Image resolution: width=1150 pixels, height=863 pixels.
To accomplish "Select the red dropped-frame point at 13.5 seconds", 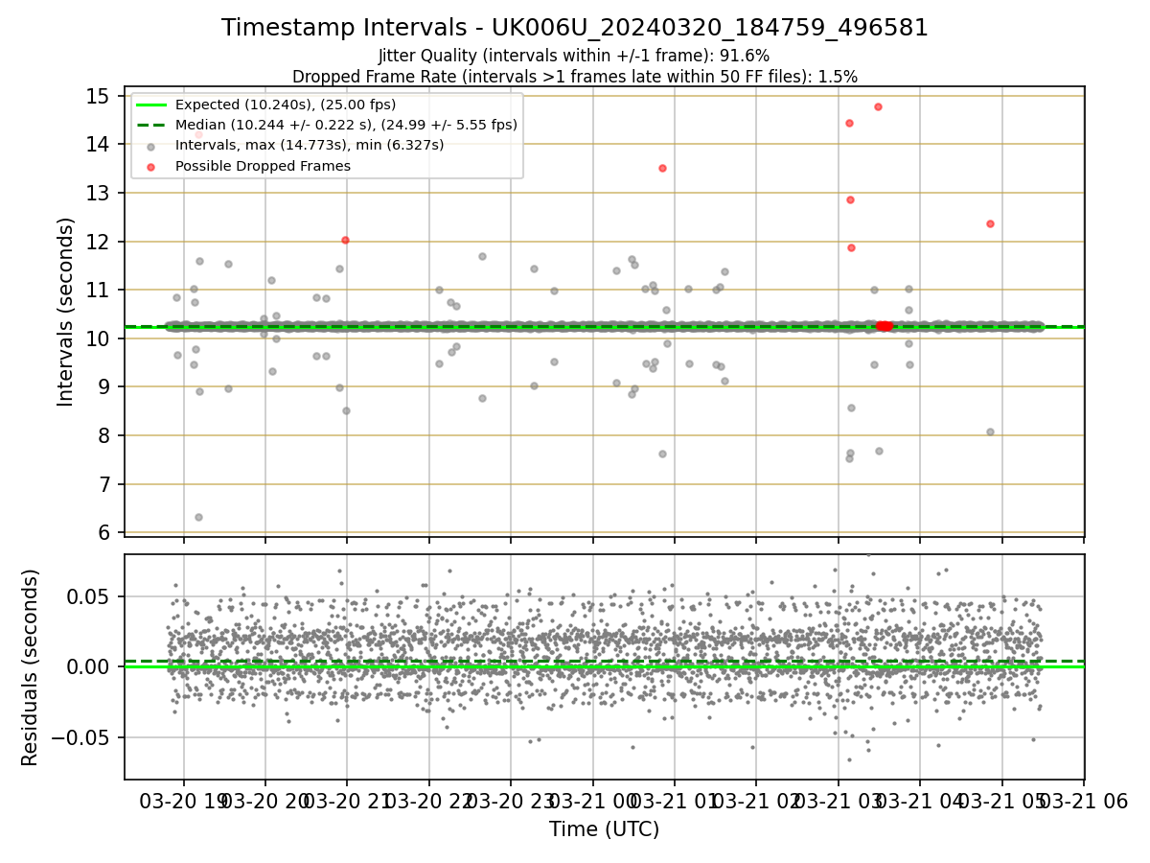I will pos(662,168).
